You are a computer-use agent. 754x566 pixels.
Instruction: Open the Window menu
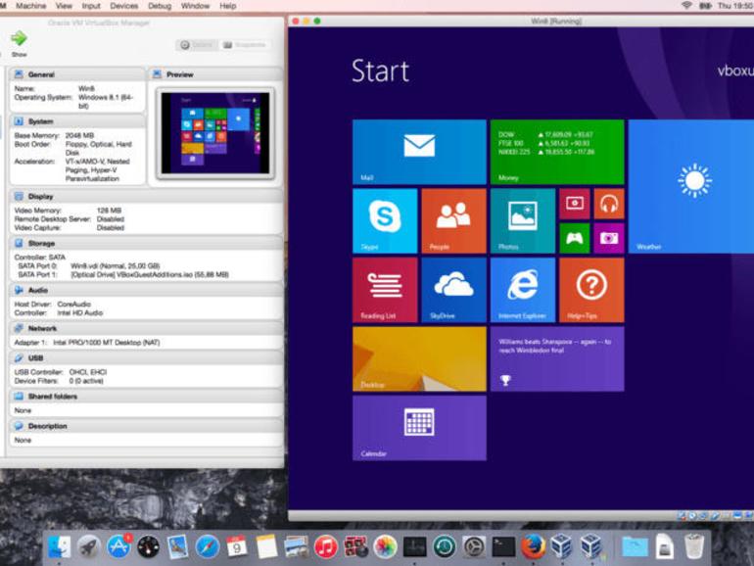(195, 6)
